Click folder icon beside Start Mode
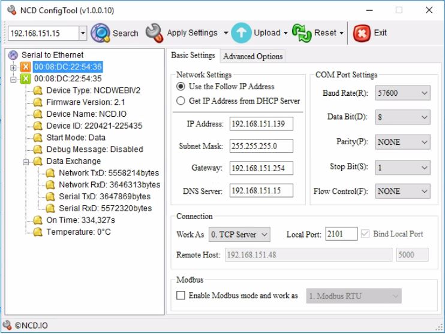The height and width of the screenshot is (334, 445). point(38,138)
